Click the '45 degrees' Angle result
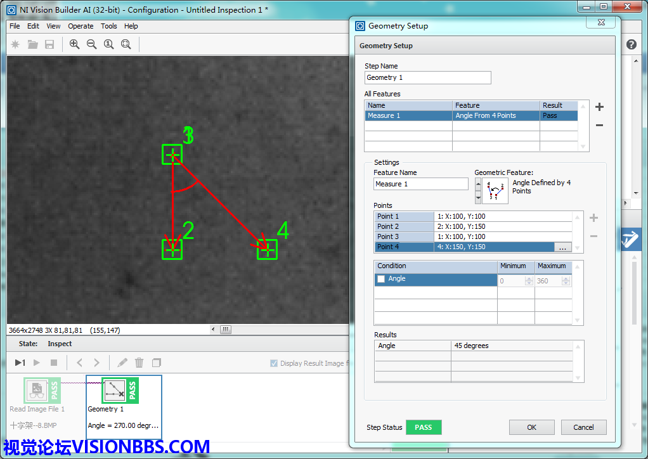 coord(472,346)
